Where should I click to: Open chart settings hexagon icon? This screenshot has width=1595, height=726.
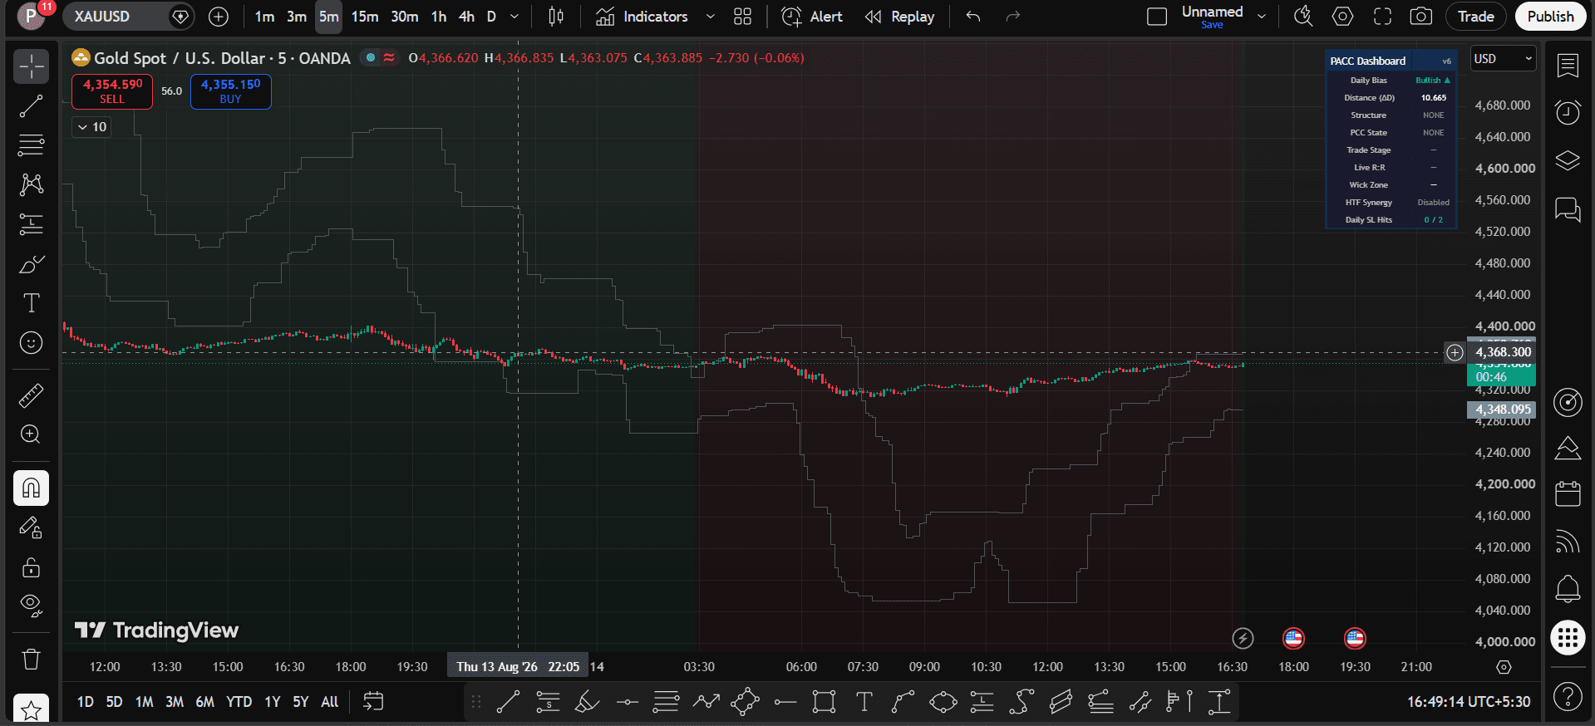tap(1342, 17)
